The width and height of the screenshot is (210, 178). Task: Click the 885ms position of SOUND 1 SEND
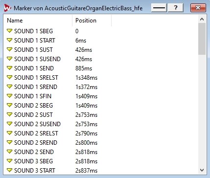click(84, 68)
